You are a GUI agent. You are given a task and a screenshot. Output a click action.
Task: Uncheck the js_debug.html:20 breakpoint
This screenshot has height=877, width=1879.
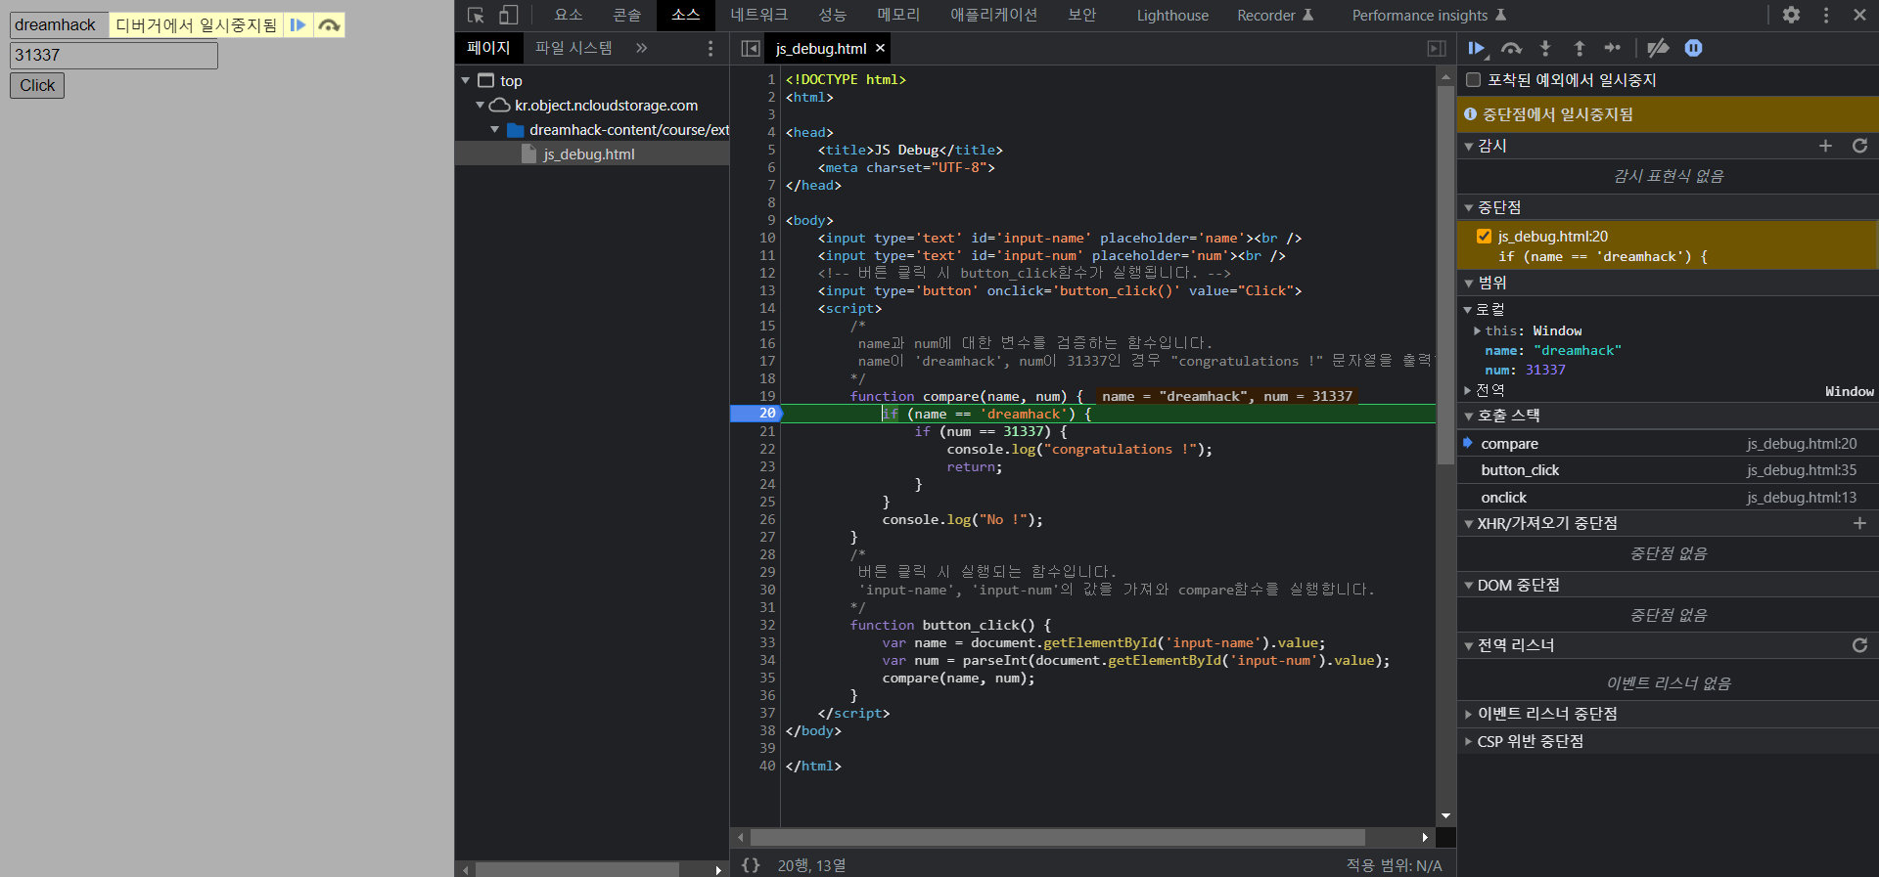tap(1484, 237)
